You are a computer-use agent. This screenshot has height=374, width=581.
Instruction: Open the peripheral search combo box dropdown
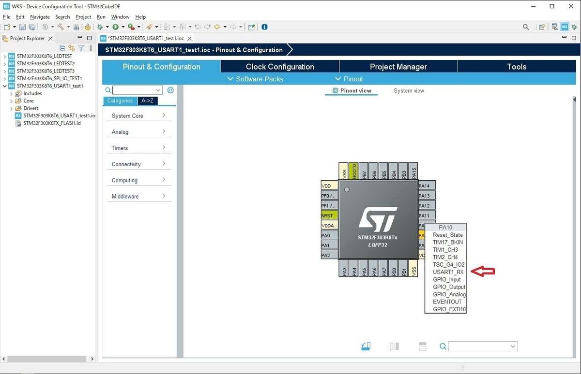(x=158, y=90)
